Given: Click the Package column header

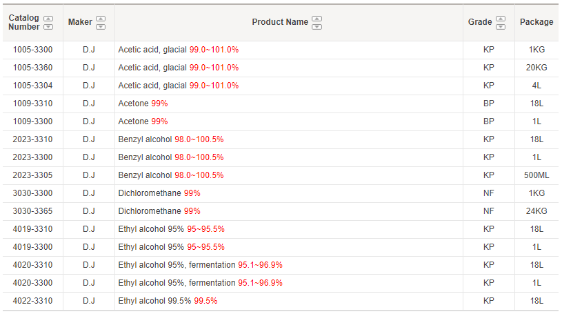Looking at the screenshot, I should coord(536,22).
